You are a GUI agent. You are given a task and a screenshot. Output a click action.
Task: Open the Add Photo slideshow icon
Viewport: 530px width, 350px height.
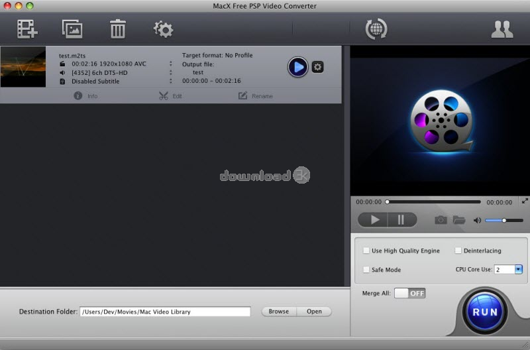[x=72, y=29]
